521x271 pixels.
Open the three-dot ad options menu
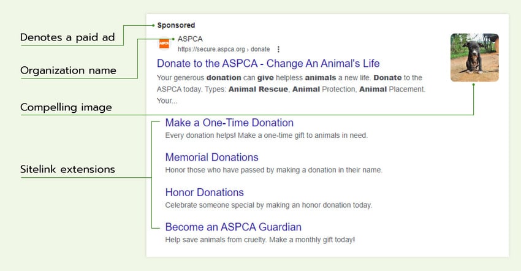[x=278, y=49]
